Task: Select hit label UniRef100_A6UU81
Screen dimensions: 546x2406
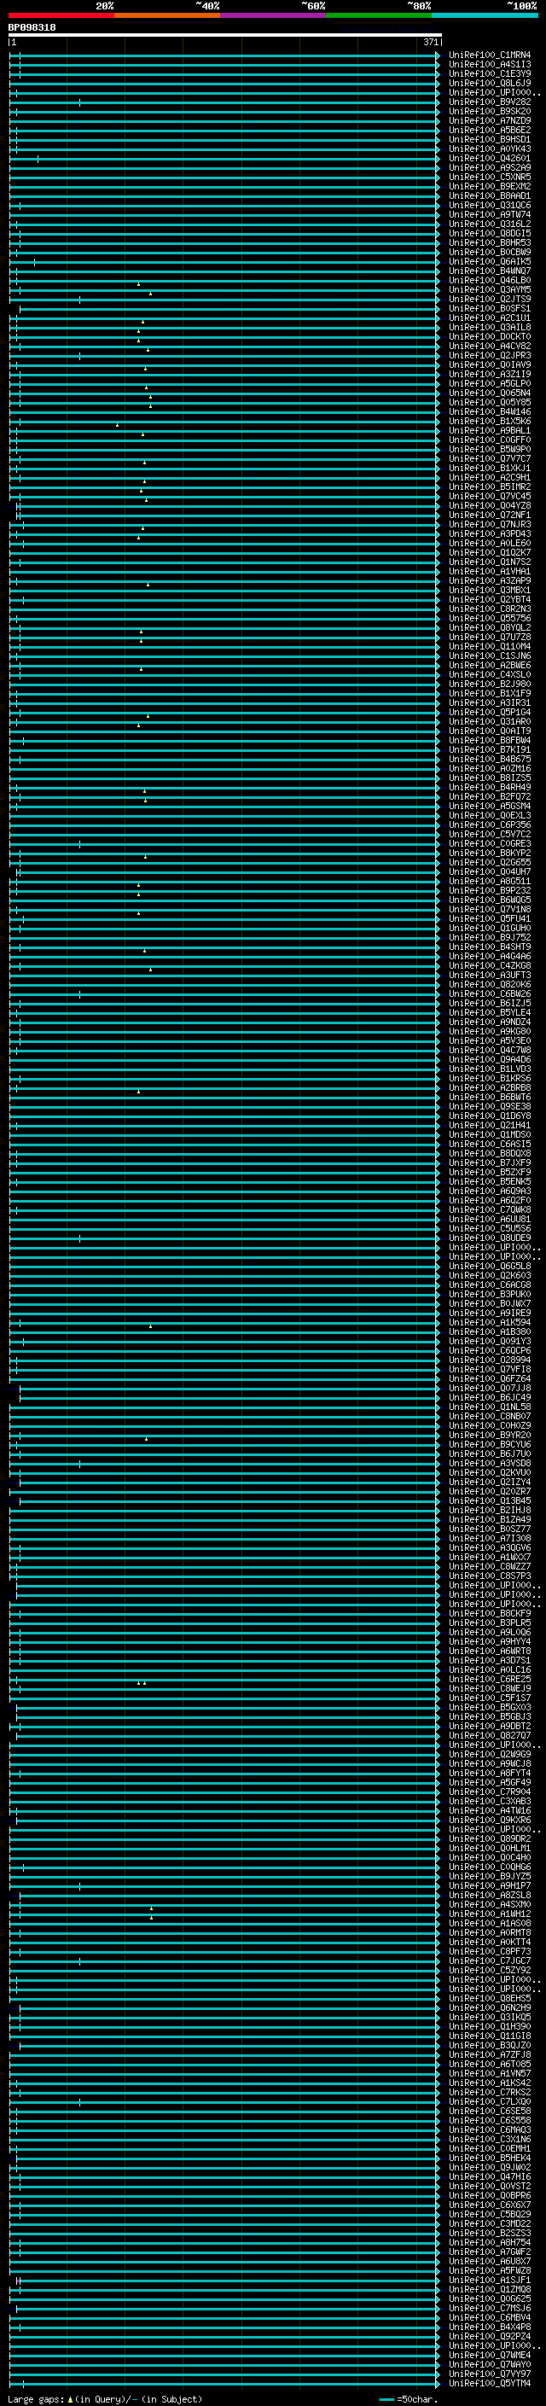Action: pyautogui.click(x=489, y=1219)
